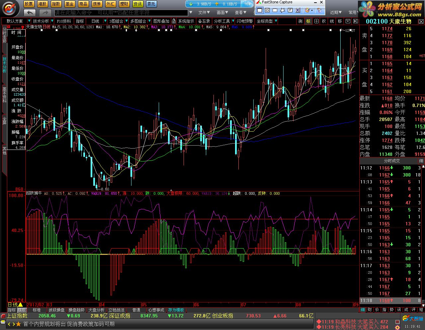Toggle the 移 move button
Image resolution: width=425 pixels, height=330 pixels.
point(340,21)
